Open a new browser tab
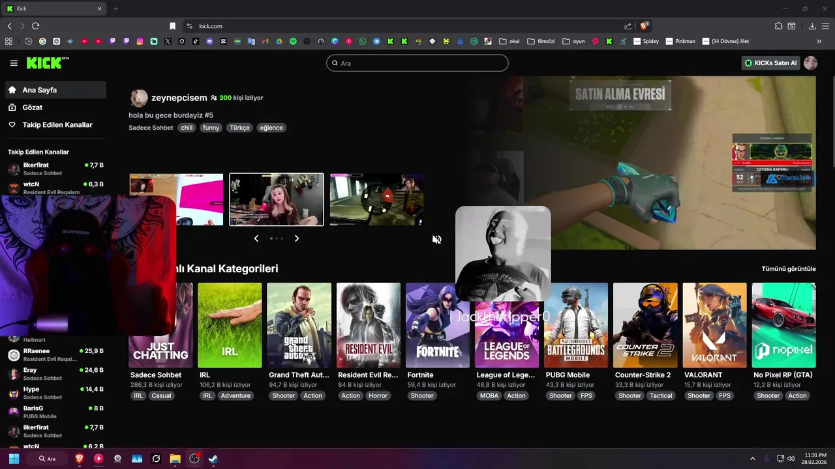This screenshot has width=835, height=469. 115,8
